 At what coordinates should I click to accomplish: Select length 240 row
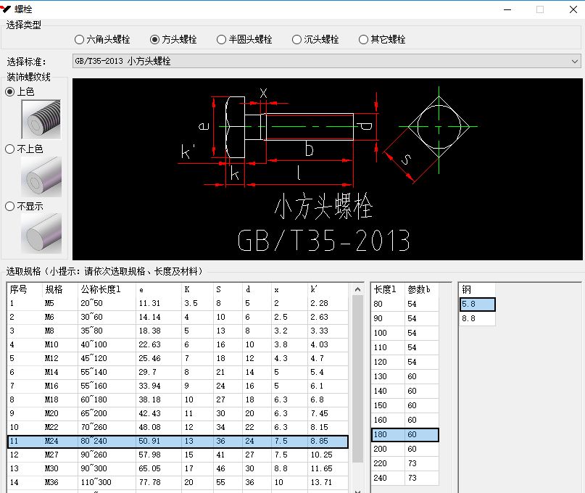[405, 478]
